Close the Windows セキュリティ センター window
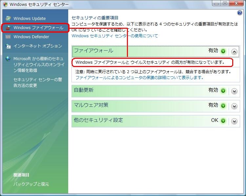The width and height of the screenshot is (246, 196). pyautogui.click(x=236, y=4)
